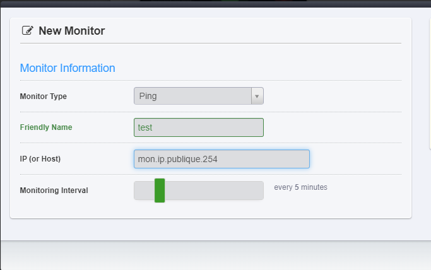Click the edit pencil icon beside New Monitor
Image resolution: width=431 pixels, height=270 pixels.
pyautogui.click(x=27, y=30)
